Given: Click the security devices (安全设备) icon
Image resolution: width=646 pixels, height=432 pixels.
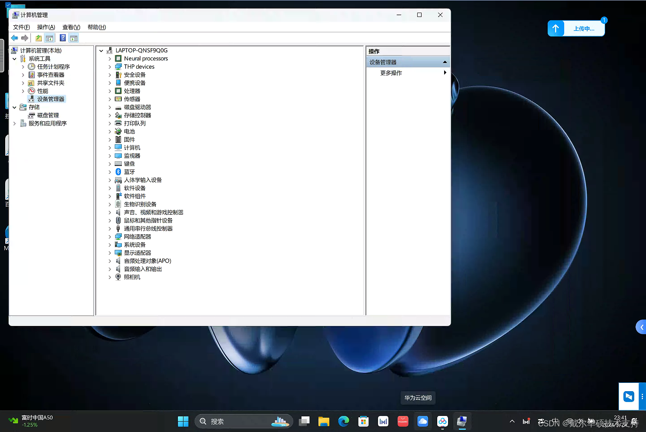Looking at the screenshot, I should (x=118, y=75).
